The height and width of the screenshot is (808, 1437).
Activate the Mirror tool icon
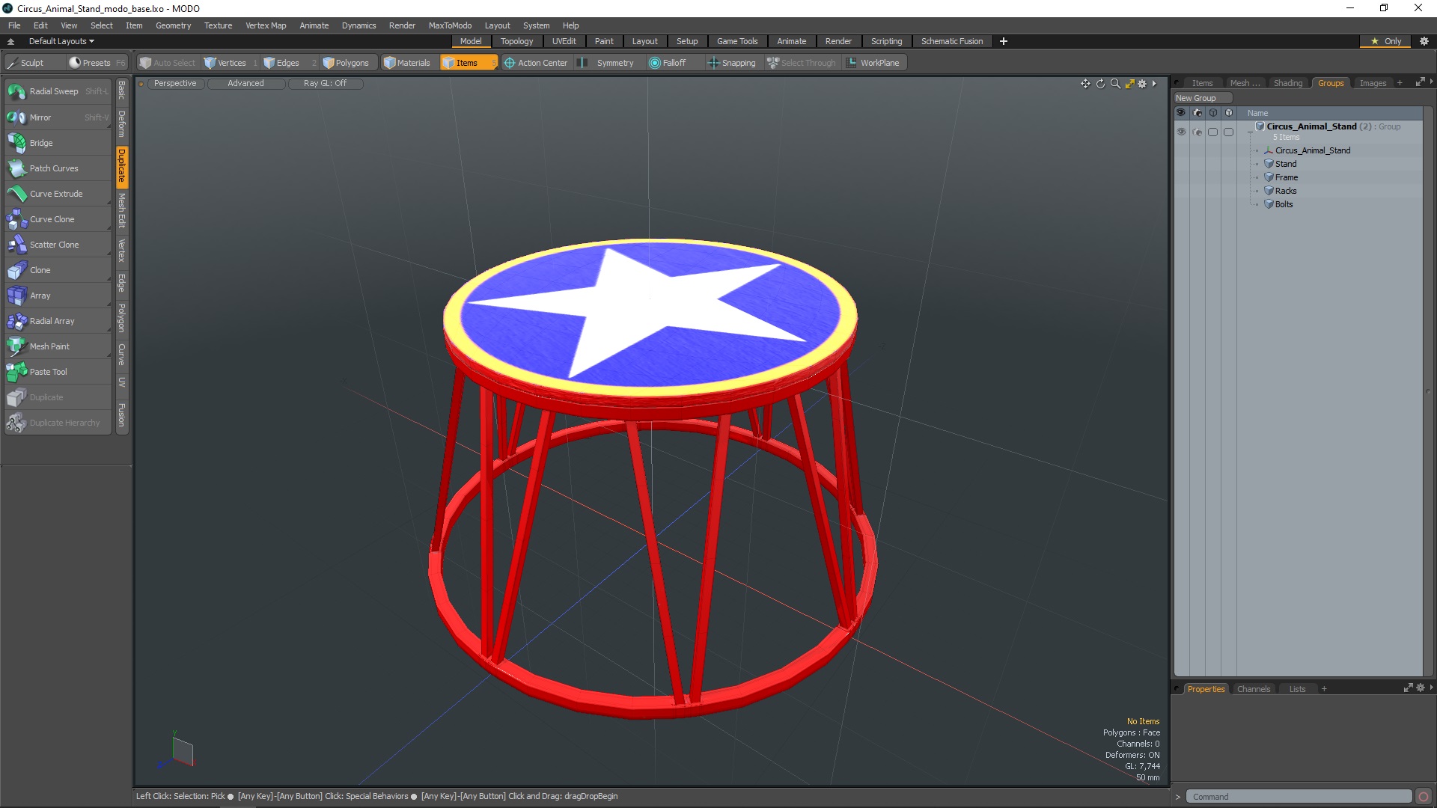[16, 117]
